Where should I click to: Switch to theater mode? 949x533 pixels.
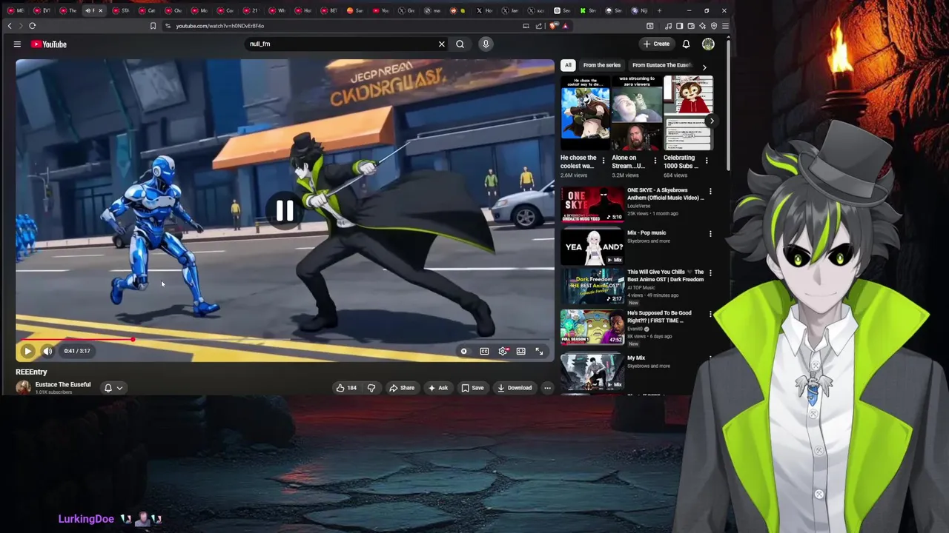(520, 352)
